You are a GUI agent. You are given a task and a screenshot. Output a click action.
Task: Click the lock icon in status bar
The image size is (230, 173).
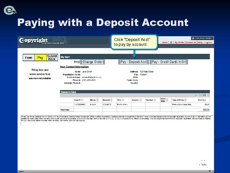coord(210,171)
